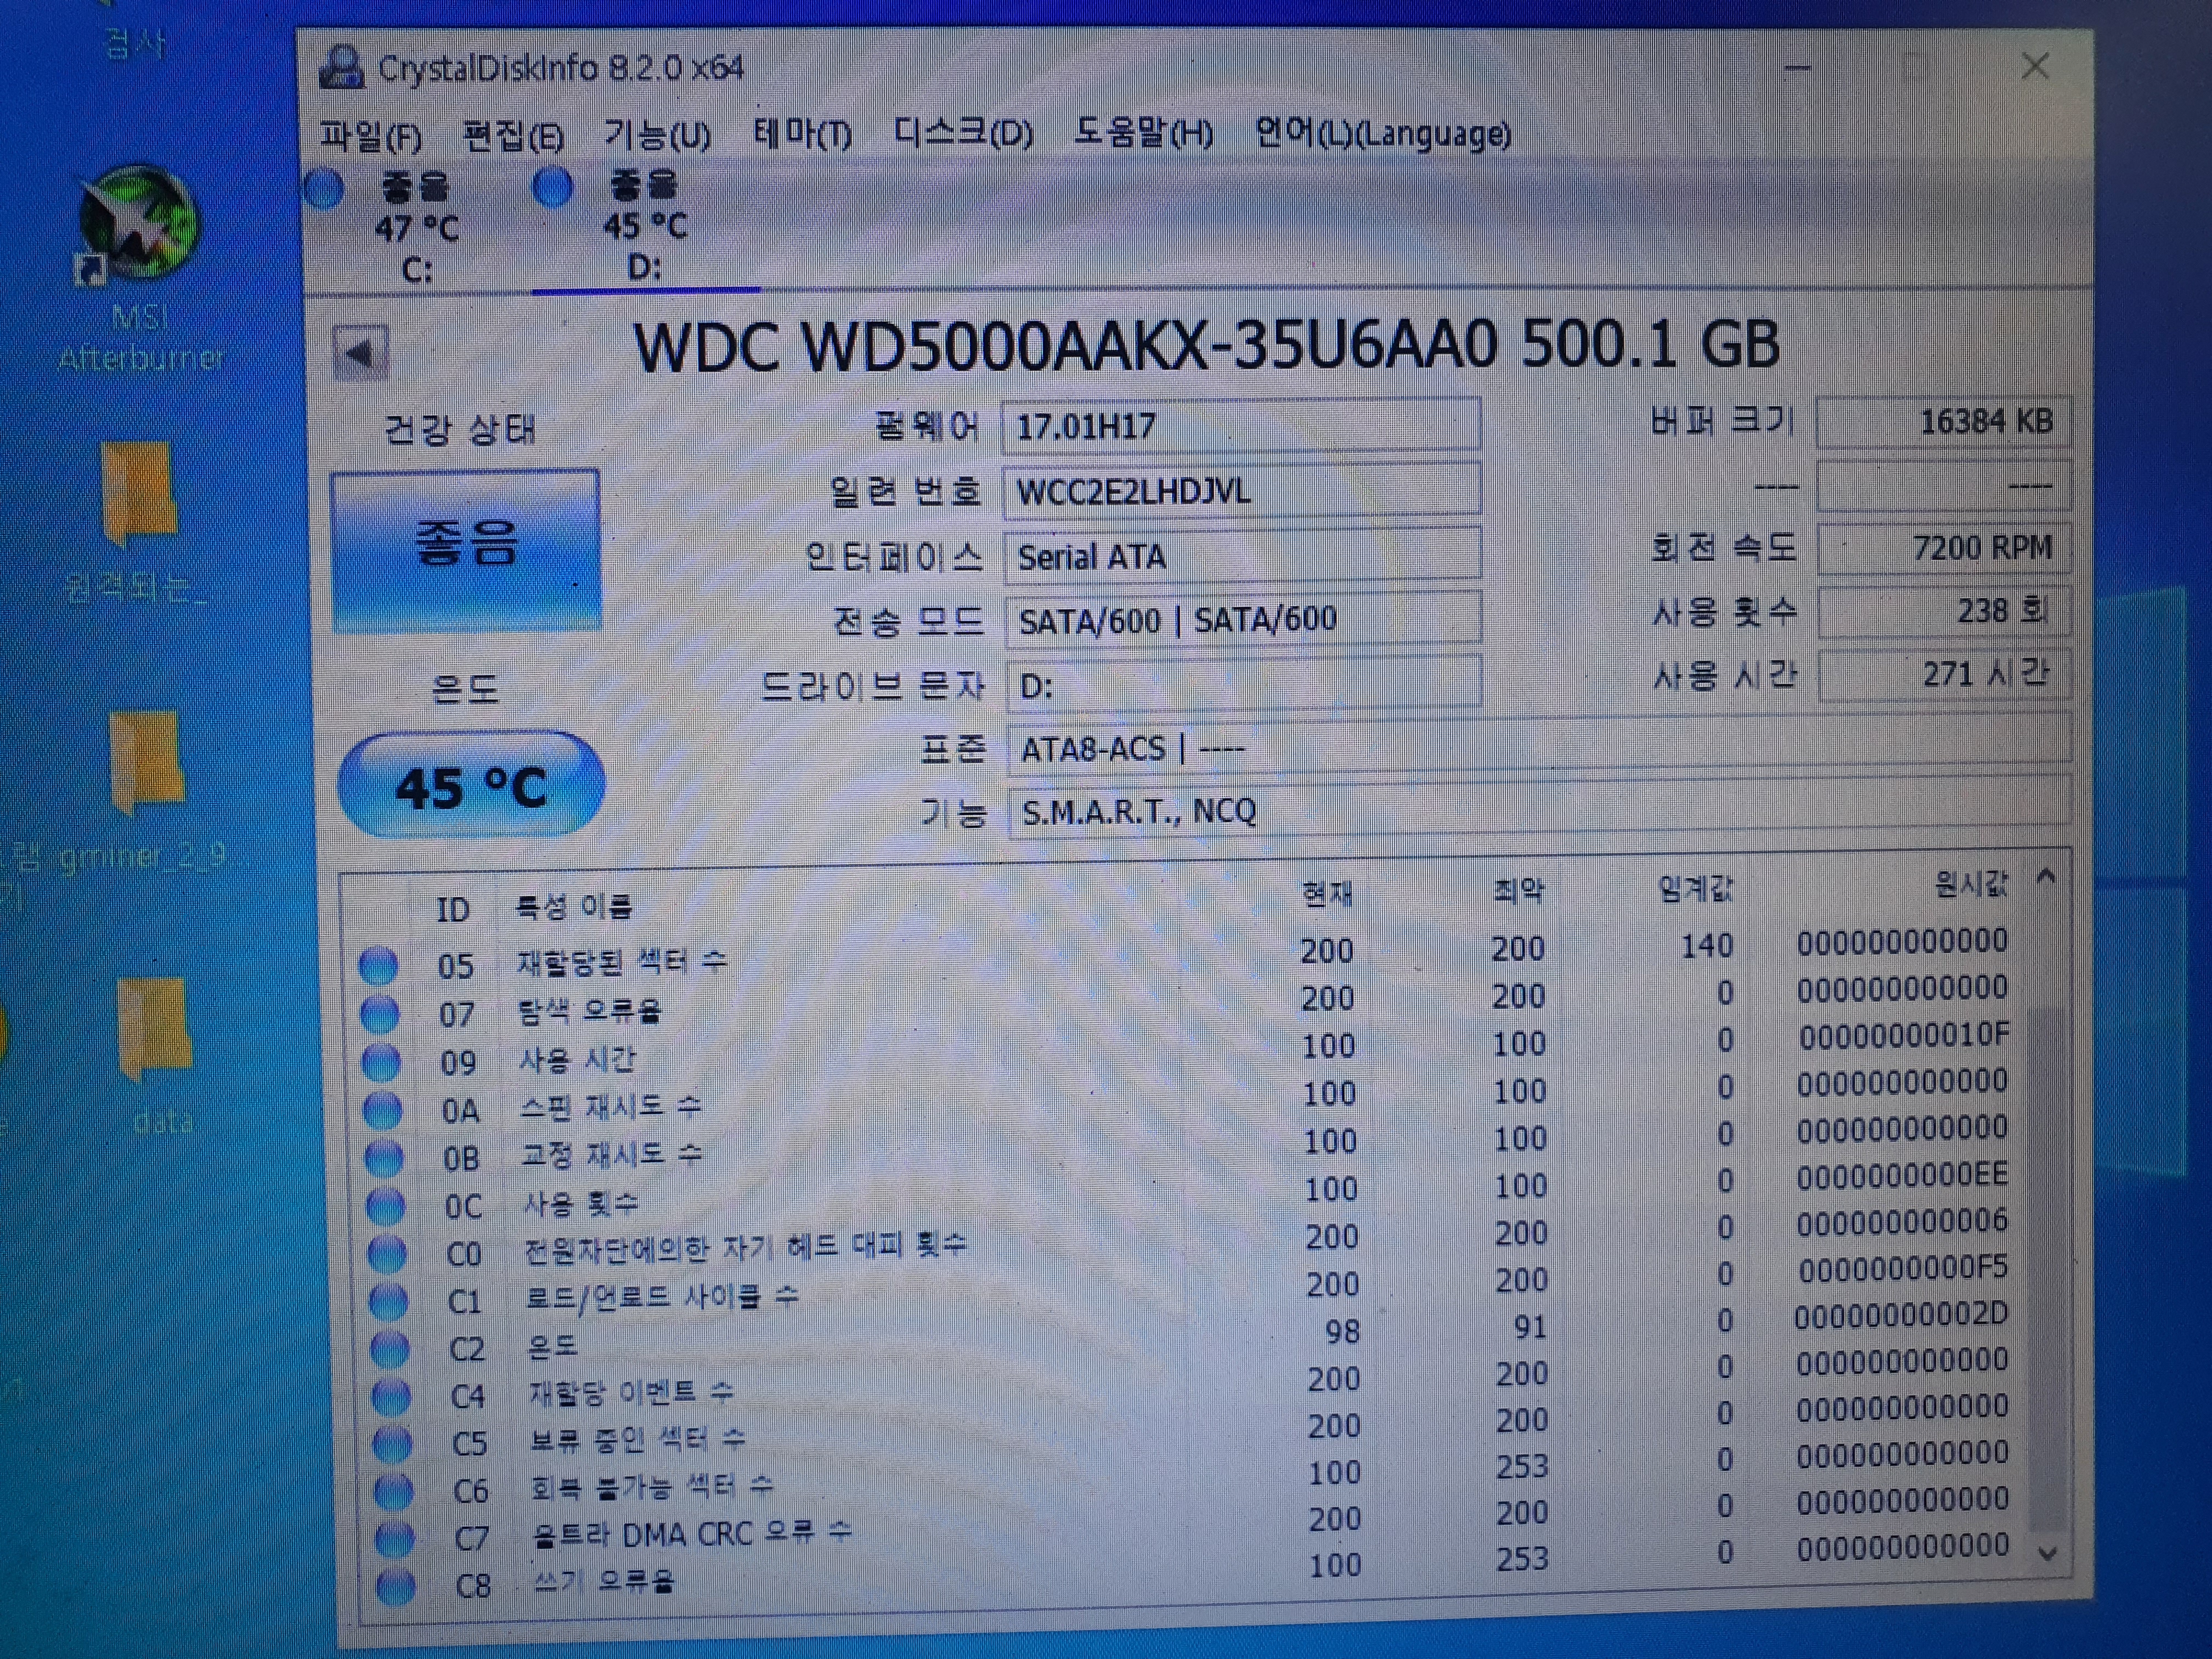Image resolution: width=2212 pixels, height=1659 pixels.
Task: Open the 기능(U) menu
Action: pyautogui.click(x=657, y=134)
